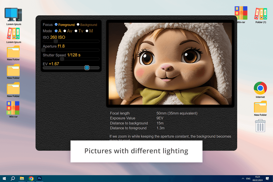Click the 'Focal length' label
This screenshot has height=182, width=273.
point(120,113)
